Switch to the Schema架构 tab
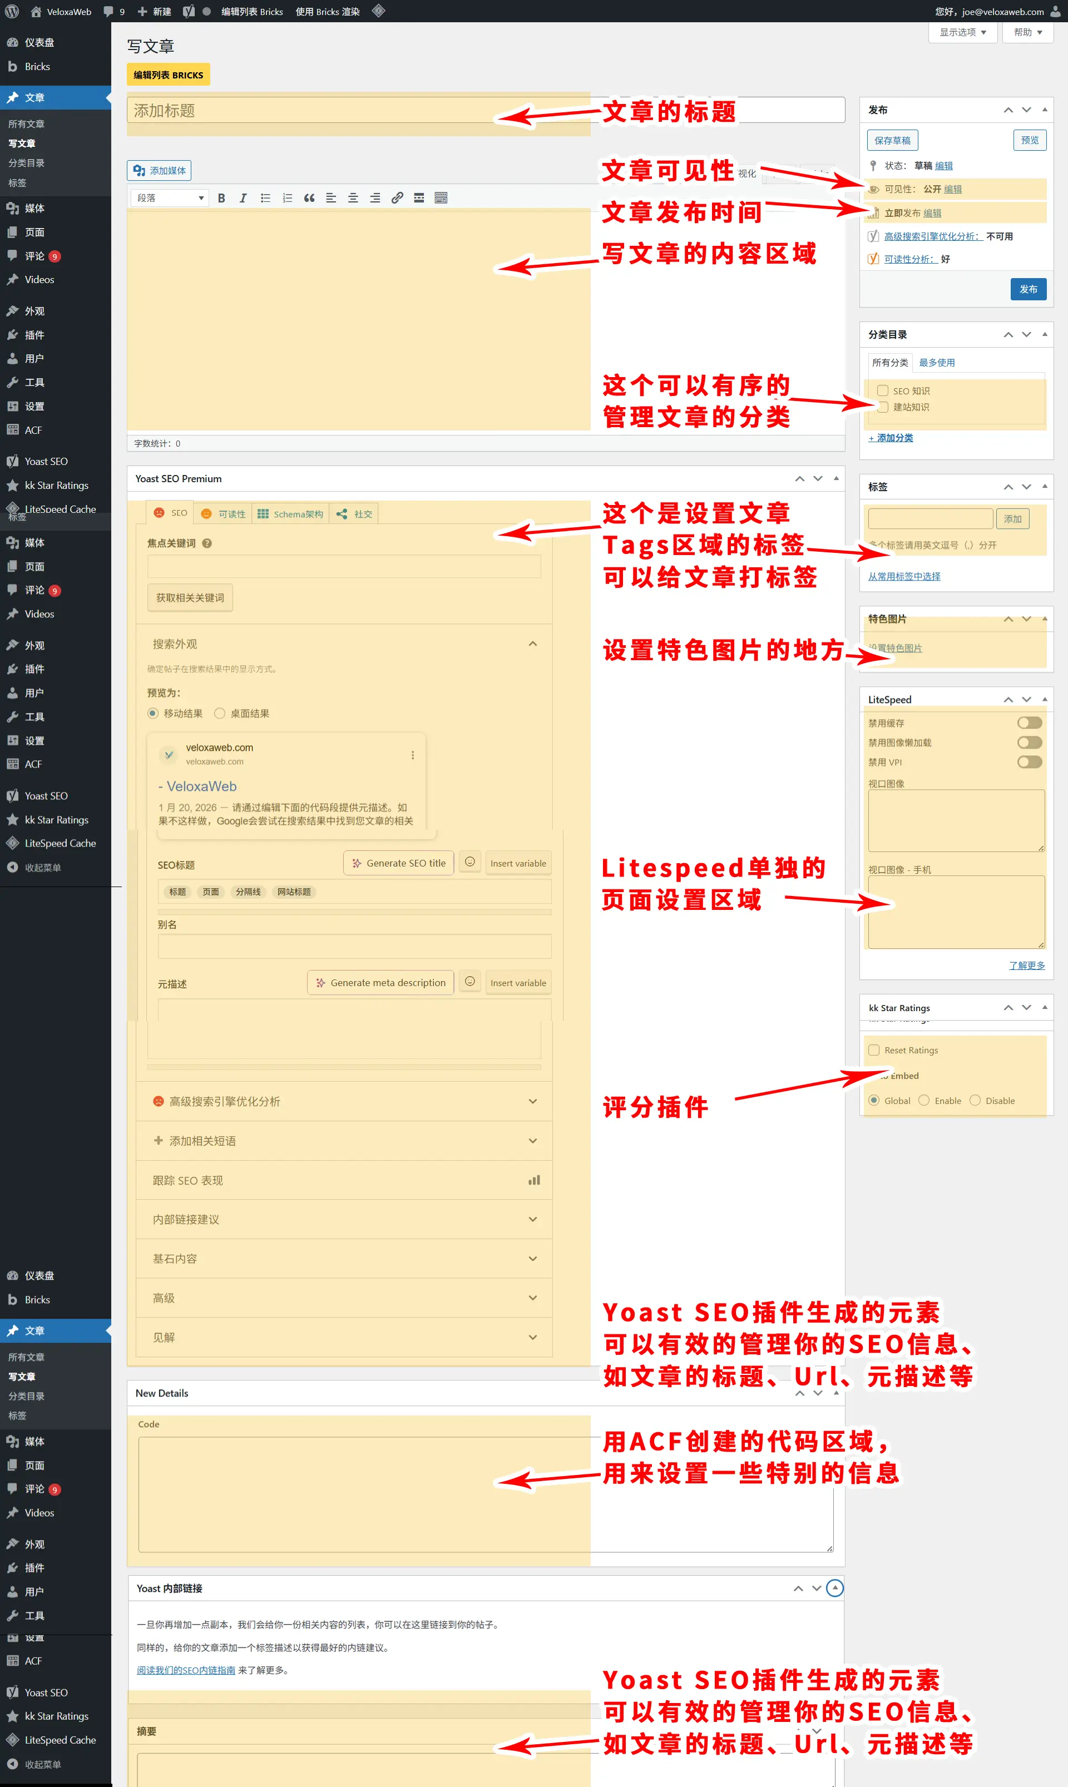 291,514
